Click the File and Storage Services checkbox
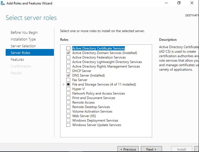The width and height of the screenshot is (199, 152). (x=68, y=84)
